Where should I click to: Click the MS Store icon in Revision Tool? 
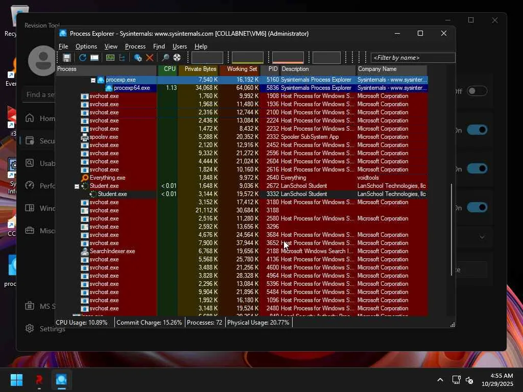pos(30,306)
